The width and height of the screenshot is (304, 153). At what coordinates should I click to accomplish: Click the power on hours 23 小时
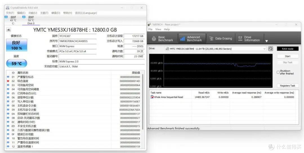coord(134,56)
